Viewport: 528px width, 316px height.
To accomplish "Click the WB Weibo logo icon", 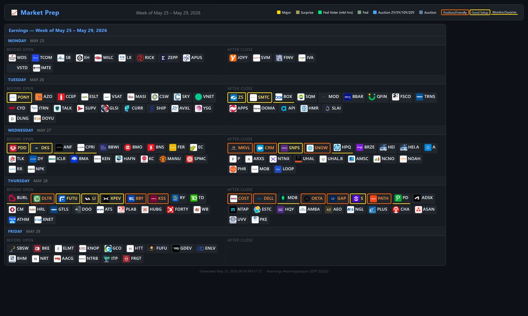I will pos(197,209).
